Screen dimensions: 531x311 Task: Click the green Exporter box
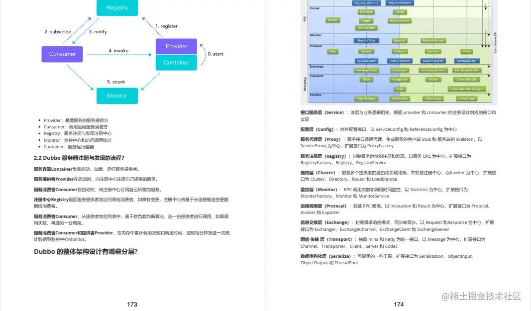point(433,51)
